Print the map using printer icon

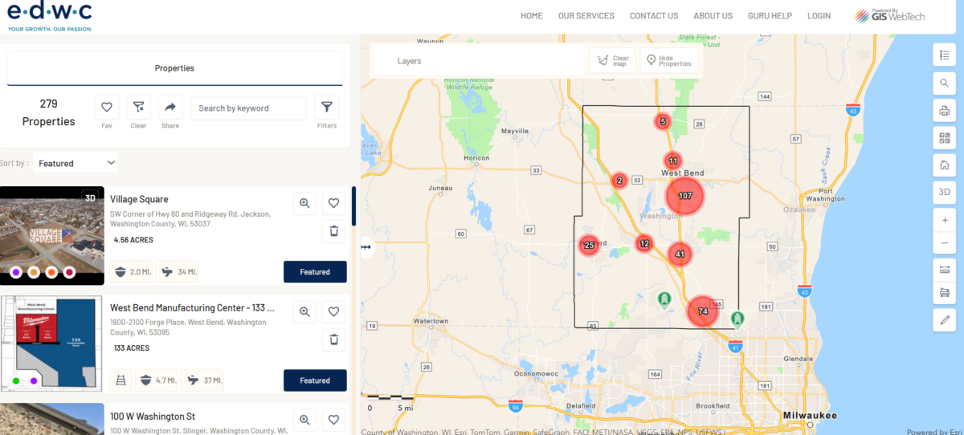[x=944, y=110]
